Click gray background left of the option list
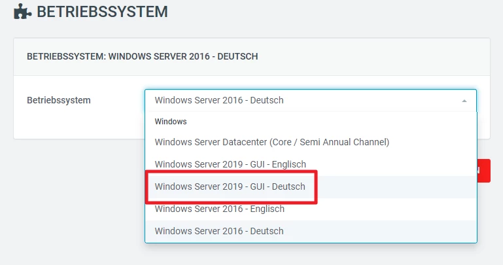 coord(72,196)
